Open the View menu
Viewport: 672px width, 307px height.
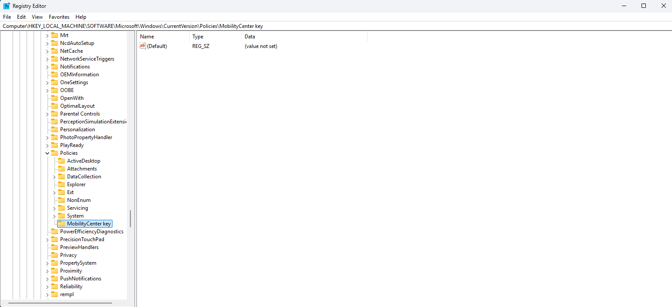(x=37, y=17)
